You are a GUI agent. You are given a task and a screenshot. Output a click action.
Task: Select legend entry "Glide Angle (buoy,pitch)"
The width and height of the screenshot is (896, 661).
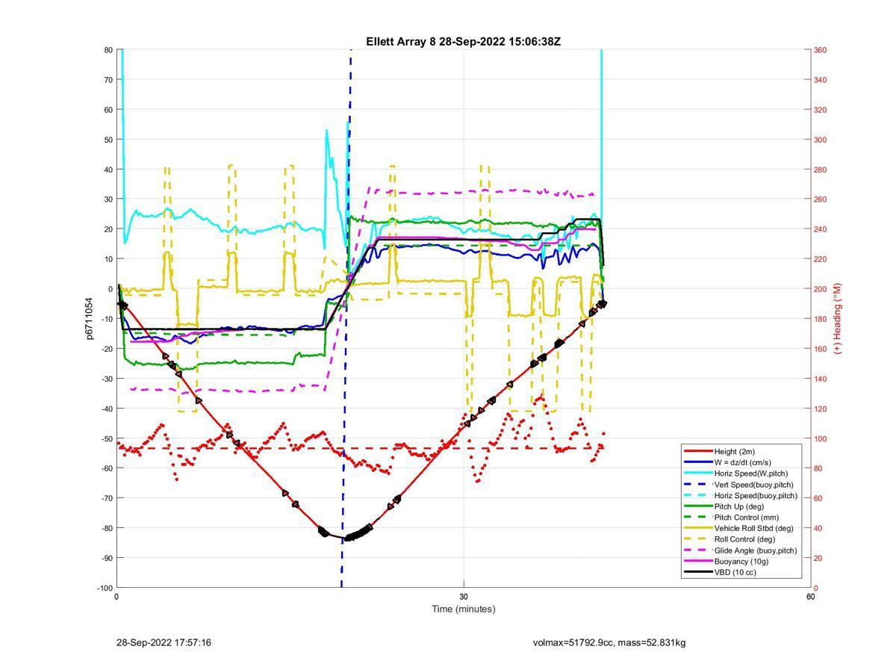click(x=756, y=550)
